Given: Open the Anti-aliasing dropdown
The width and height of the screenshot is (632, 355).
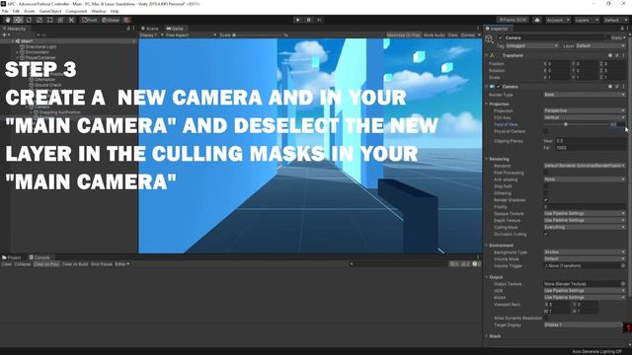Looking at the screenshot, I should [585, 179].
